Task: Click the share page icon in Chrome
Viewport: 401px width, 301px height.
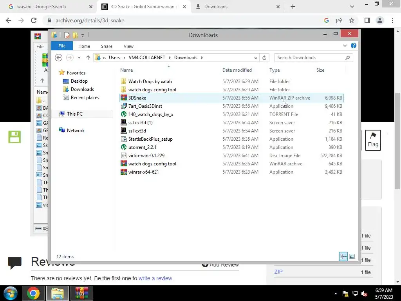Action: [x=339, y=20]
